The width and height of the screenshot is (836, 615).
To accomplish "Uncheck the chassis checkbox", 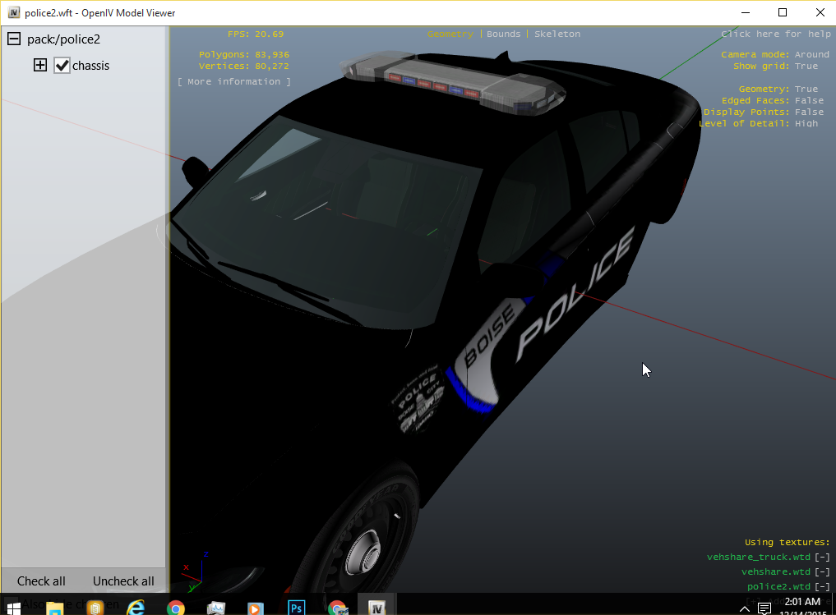I will coord(62,66).
